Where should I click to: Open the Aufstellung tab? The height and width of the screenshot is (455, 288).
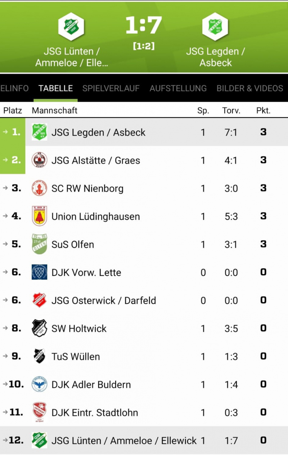(178, 88)
